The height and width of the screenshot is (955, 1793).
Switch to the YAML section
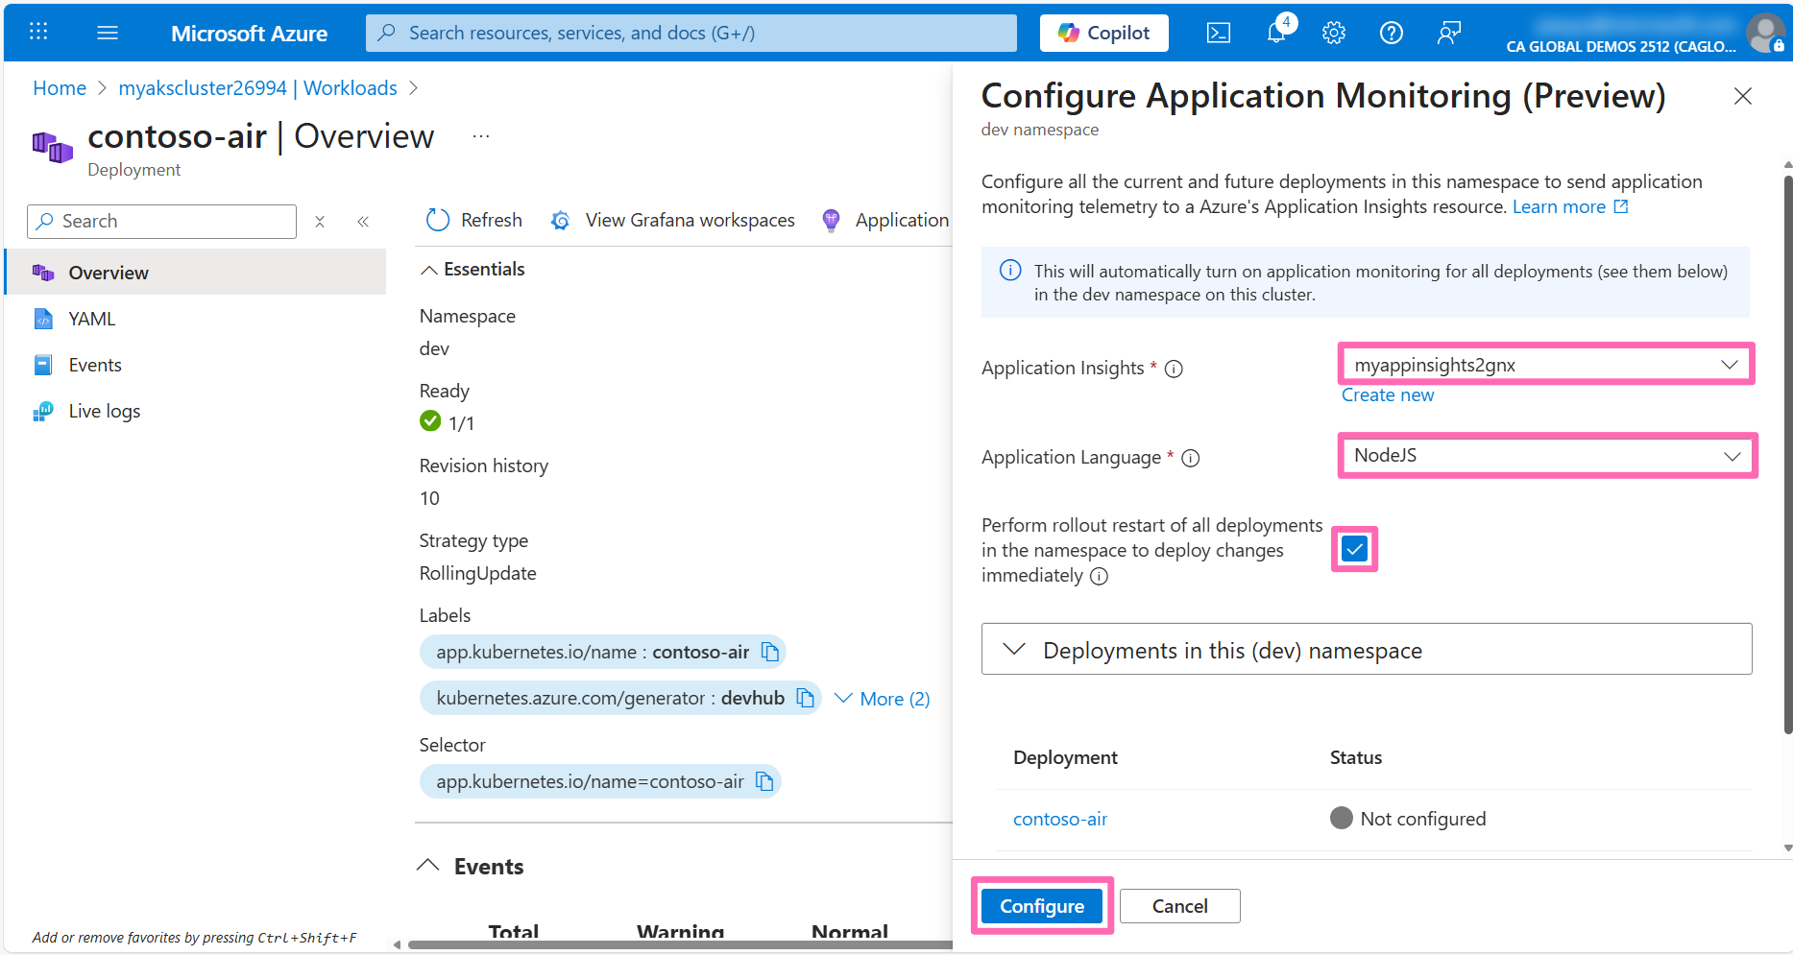tap(91, 318)
